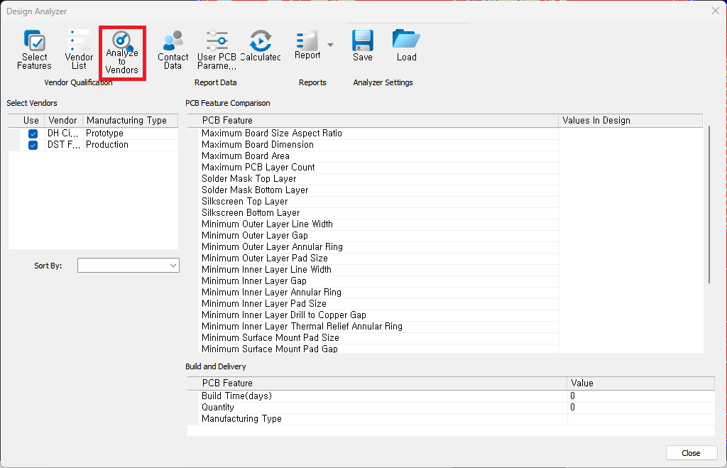This screenshot has width=727, height=468.
Task: Open Contact Data
Action: point(173,50)
